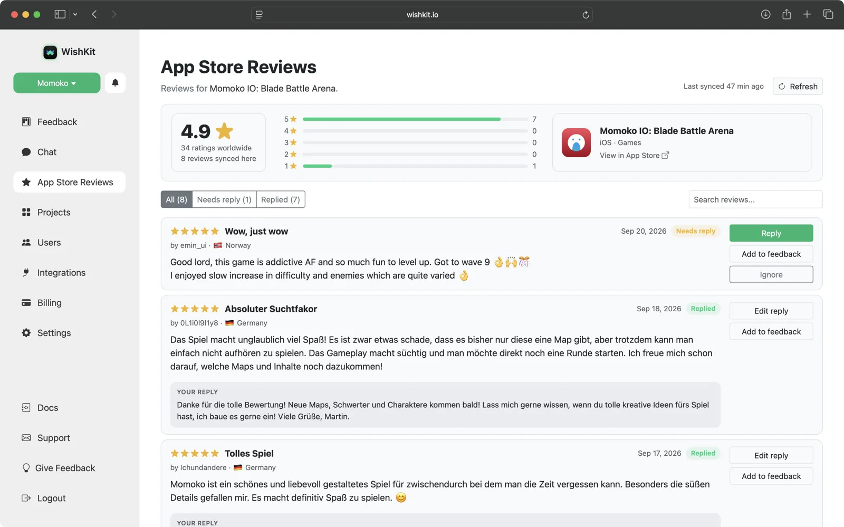Log out via the Logout item

(x=70, y=498)
